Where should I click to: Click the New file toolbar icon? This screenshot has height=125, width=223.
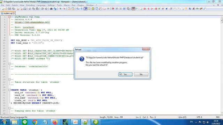click(x=2, y=9)
